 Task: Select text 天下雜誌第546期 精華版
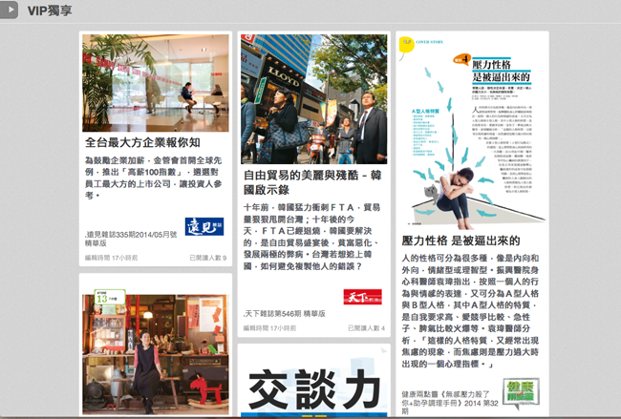284,314
